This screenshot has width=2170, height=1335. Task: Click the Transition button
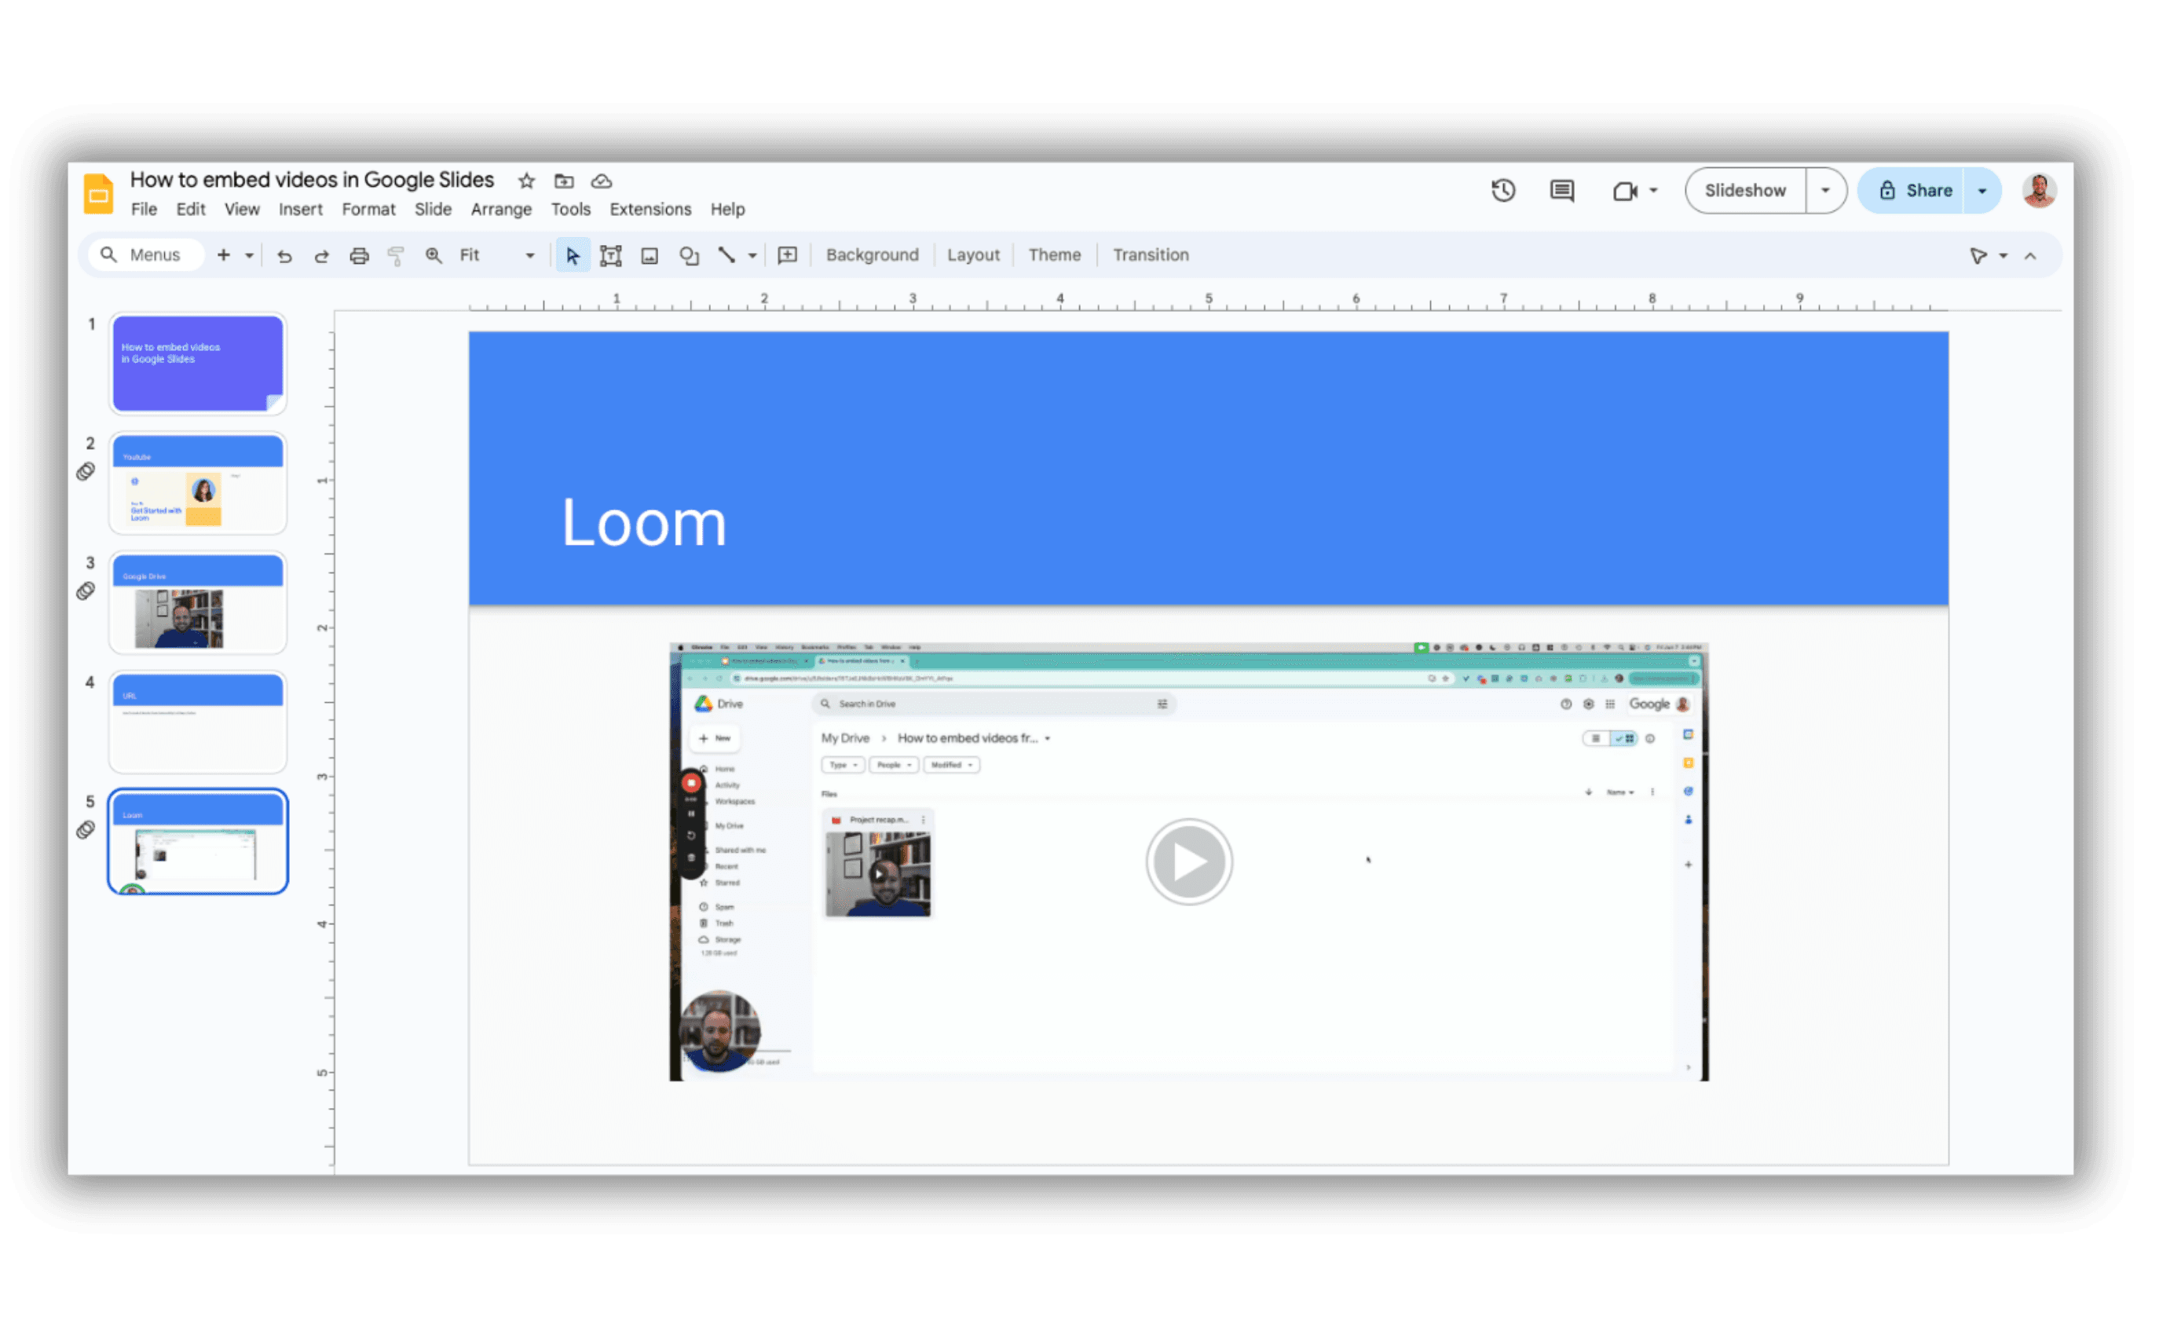tap(1151, 255)
